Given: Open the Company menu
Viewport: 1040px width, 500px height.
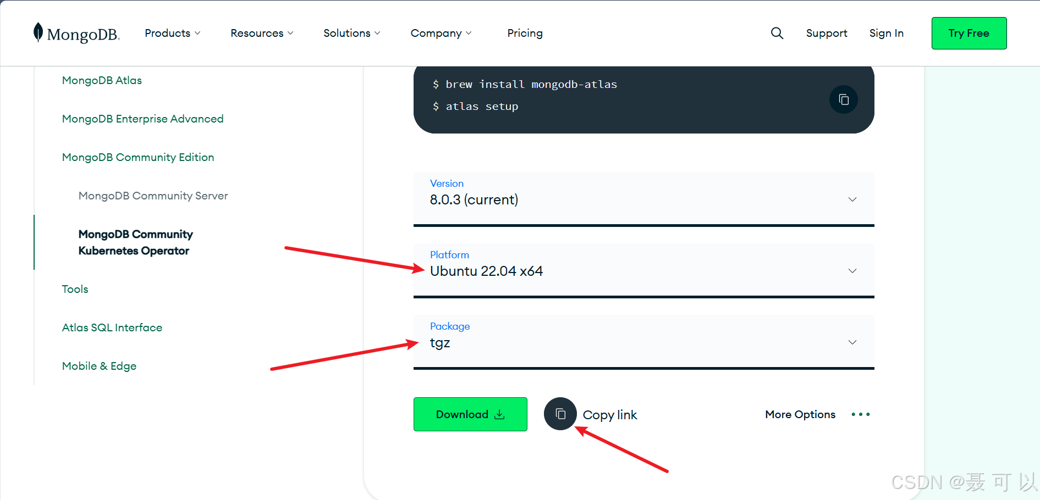Looking at the screenshot, I should coord(441,33).
